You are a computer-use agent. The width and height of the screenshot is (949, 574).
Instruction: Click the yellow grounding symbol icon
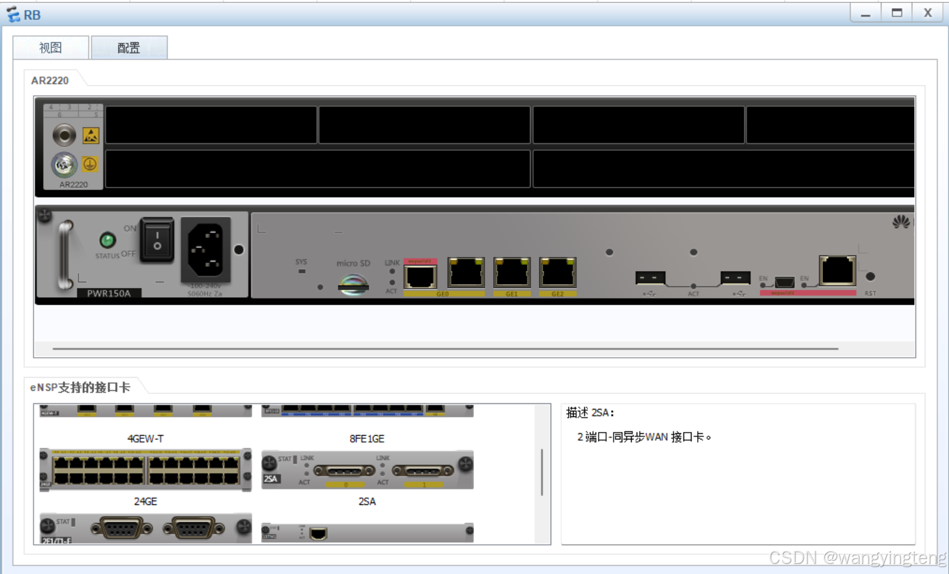tap(90, 165)
